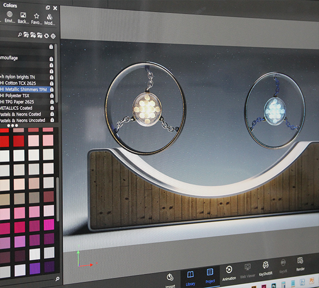Open the Animation timeline
319x288 pixels.
coord(229,273)
